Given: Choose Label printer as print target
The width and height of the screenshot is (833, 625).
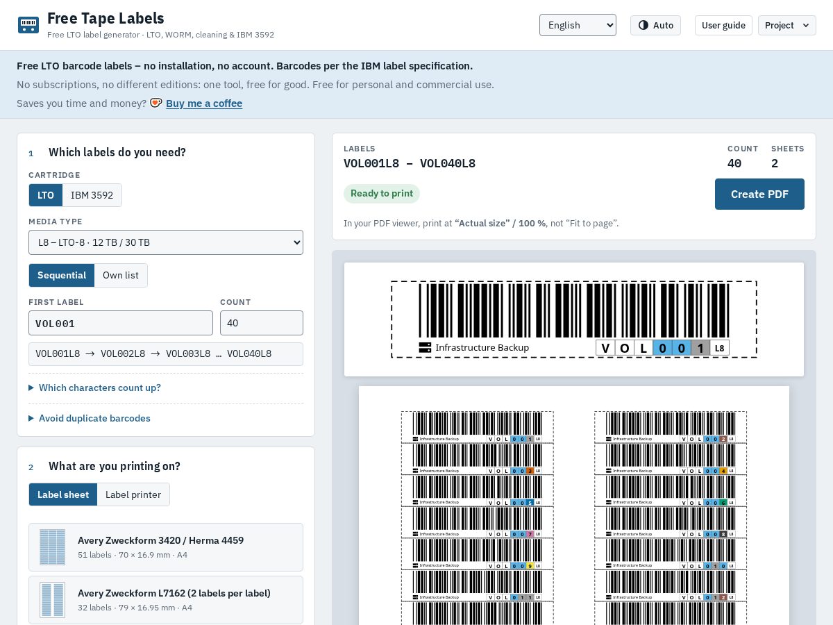Looking at the screenshot, I should [x=133, y=494].
